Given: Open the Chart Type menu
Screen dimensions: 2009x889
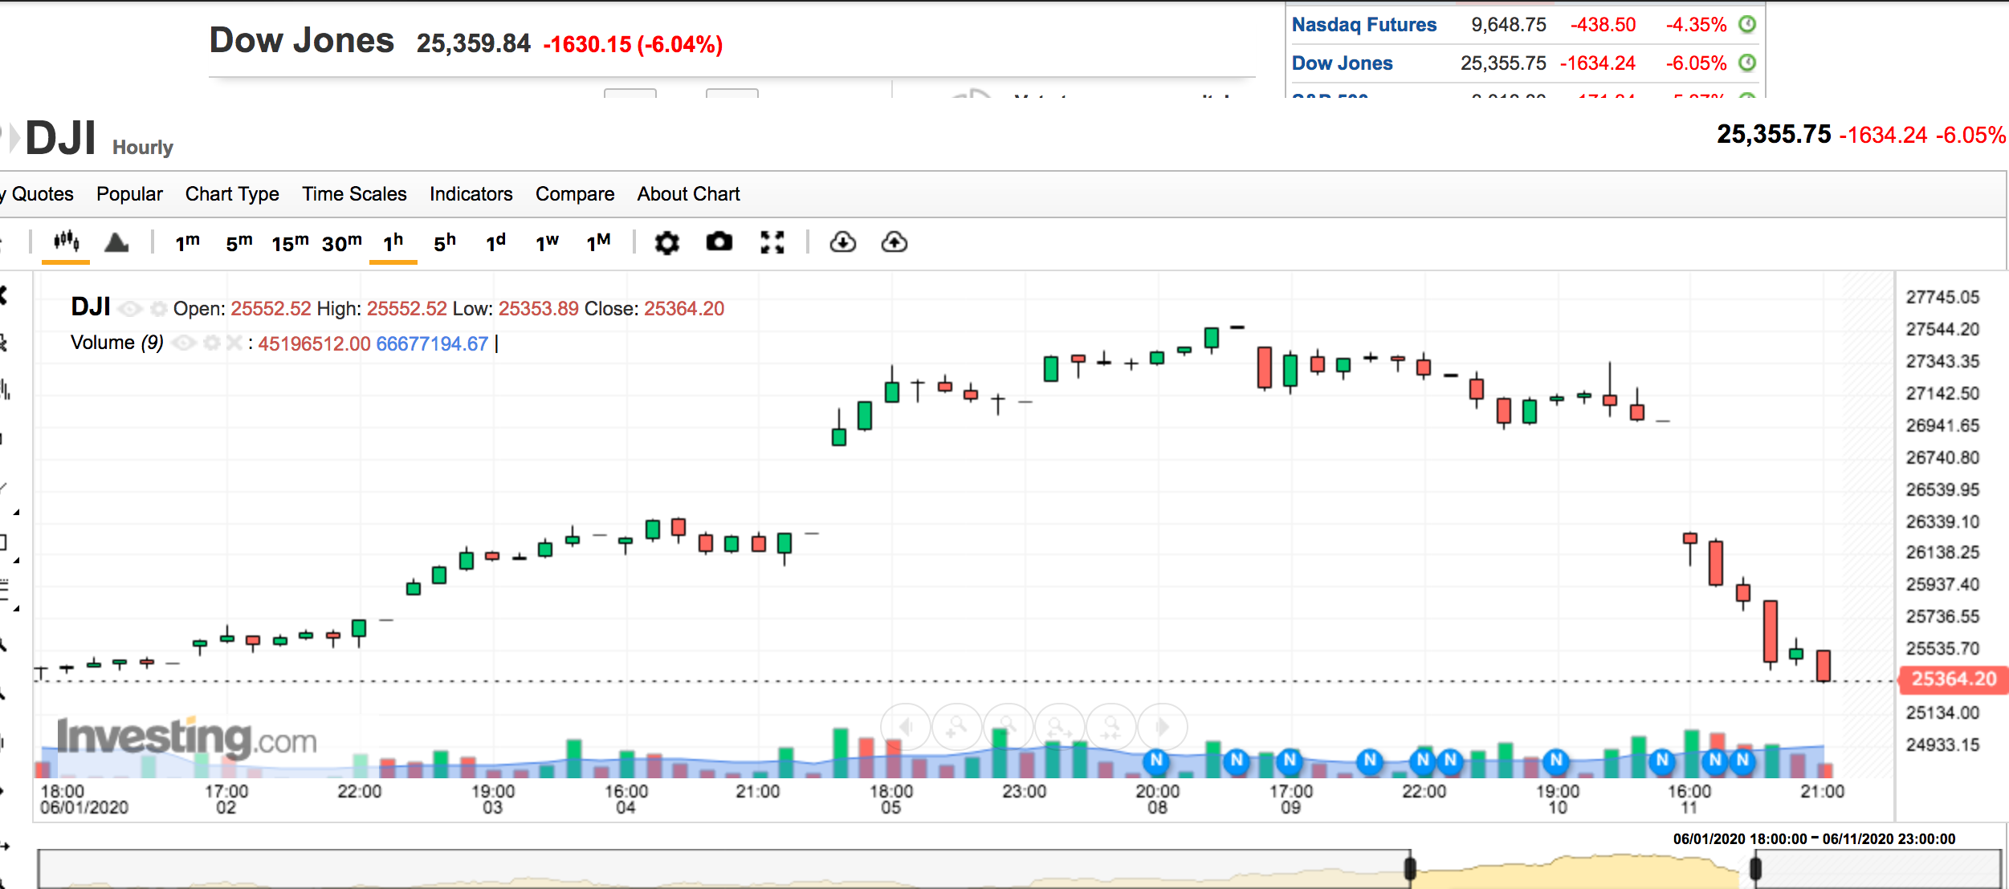Looking at the screenshot, I should (x=232, y=194).
